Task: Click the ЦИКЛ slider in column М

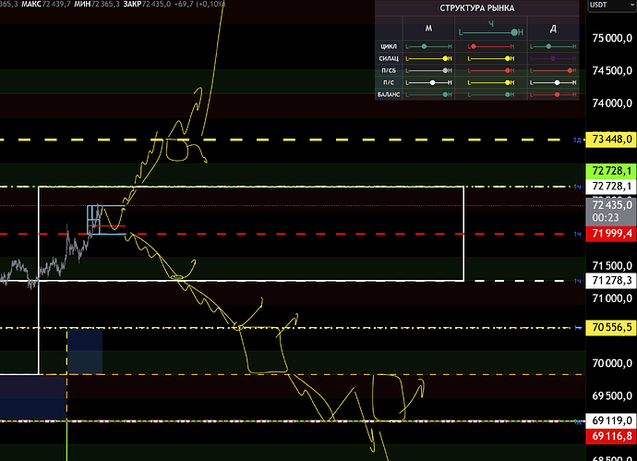Action: [x=427, y=45]
